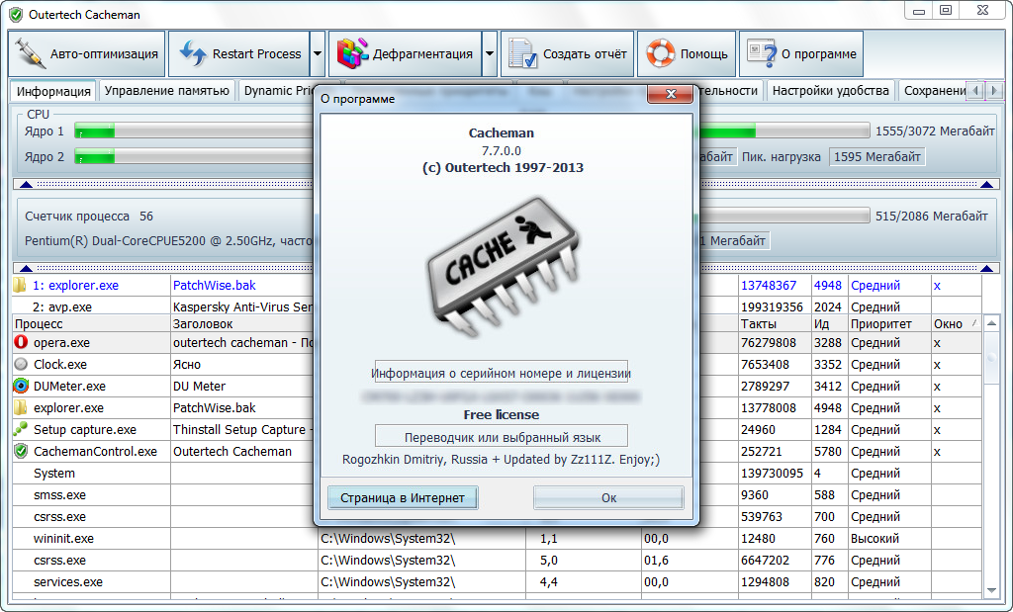The height and width of the screenshot is (612, 1013).
Task: Confirm the About dialog with Ок
Action: 608,497
